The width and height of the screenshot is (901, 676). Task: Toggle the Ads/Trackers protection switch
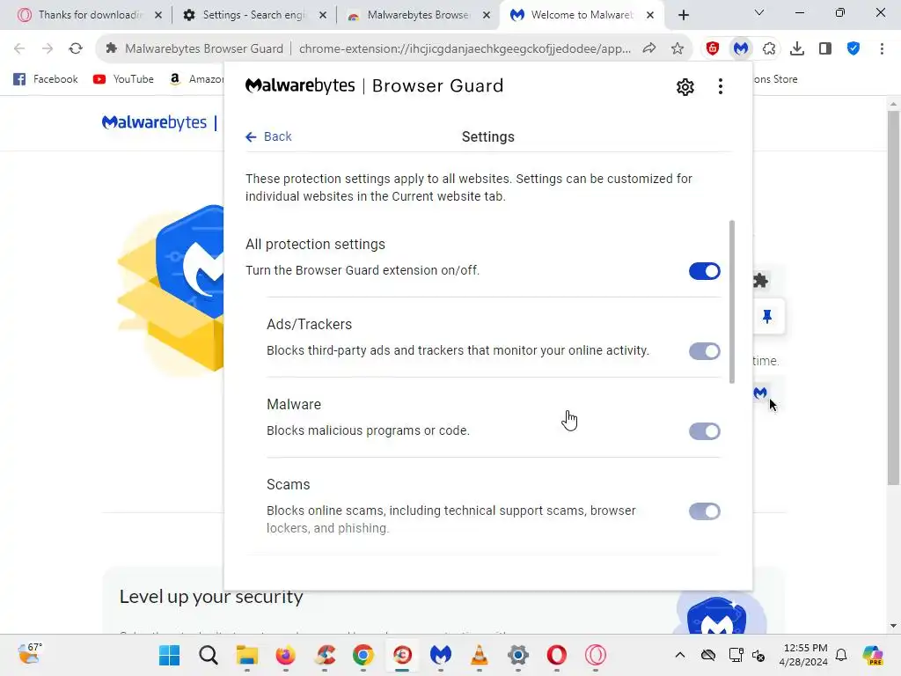(705, 351)
